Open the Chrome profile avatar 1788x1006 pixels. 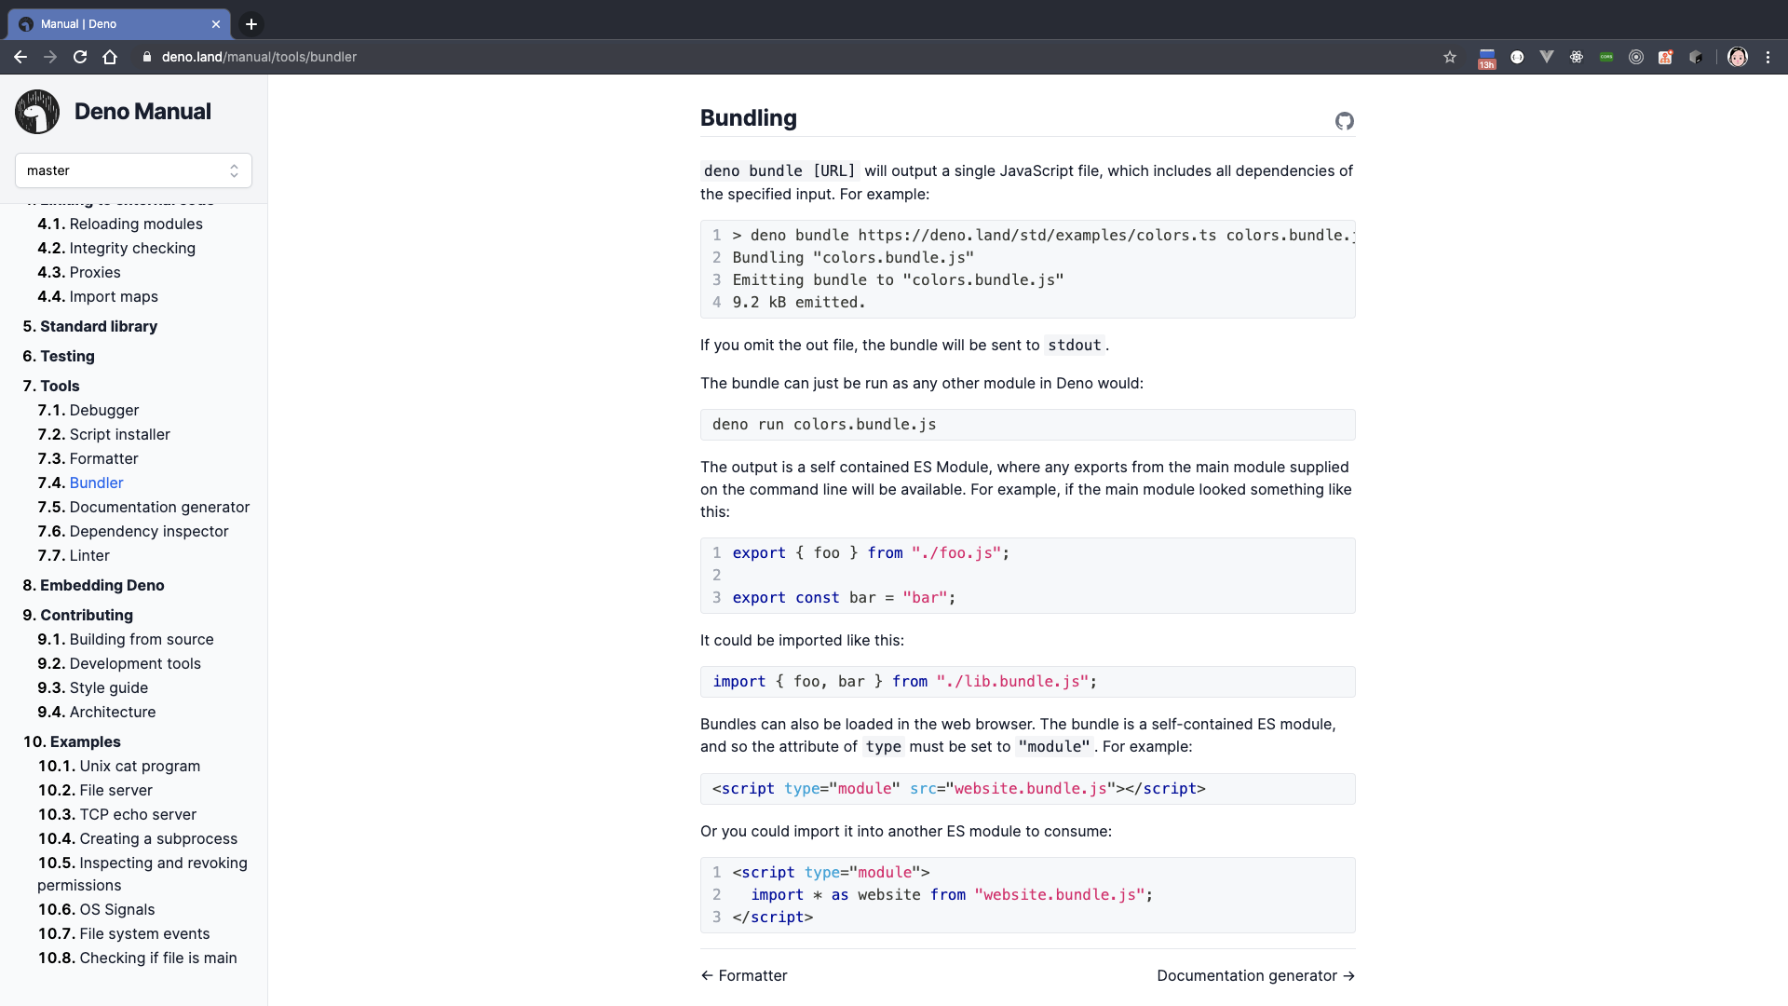(x=1738, y=57)
